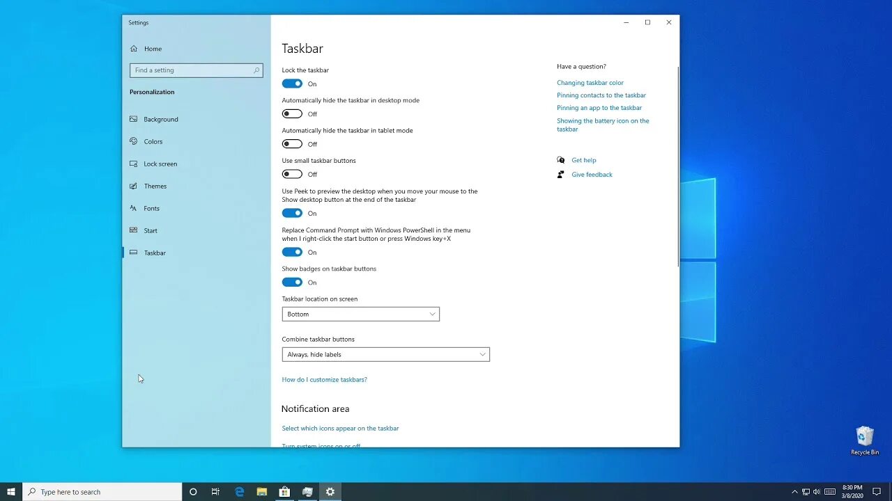The width and height of the screenshot is (892, 501).
Task: Click How do I customize taskbars link
Action: point(324,380)
